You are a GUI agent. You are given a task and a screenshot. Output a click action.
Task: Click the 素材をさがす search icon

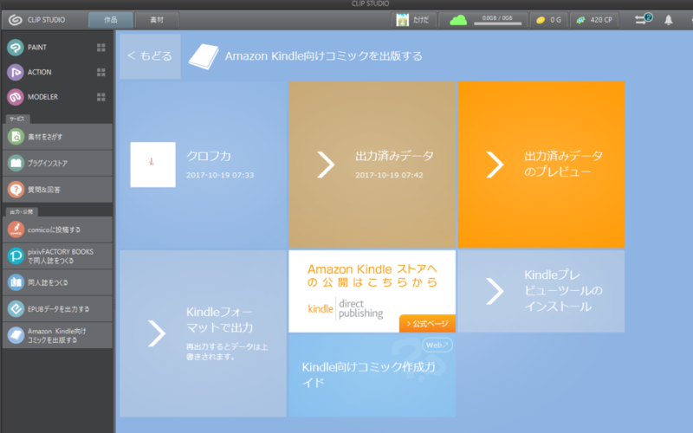[16, 137]
